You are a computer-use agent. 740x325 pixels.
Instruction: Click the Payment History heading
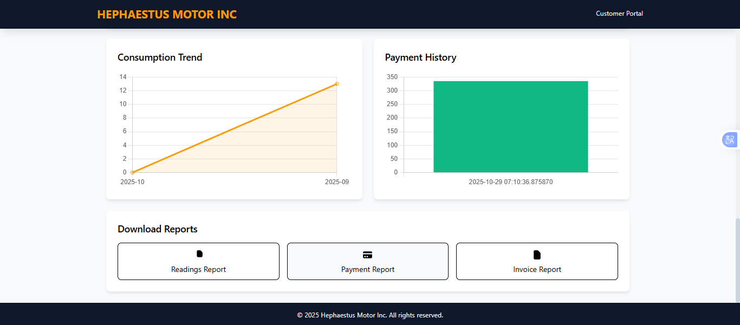pyautogui.click(x=420, y=57)
